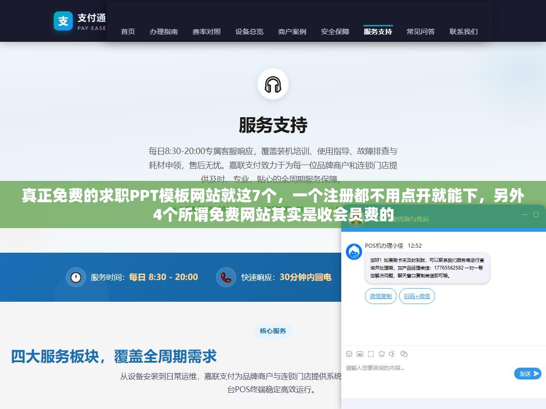Click the send image icon in chat
This screenshot has height=409, width=546.
click(x=360, y=354)
